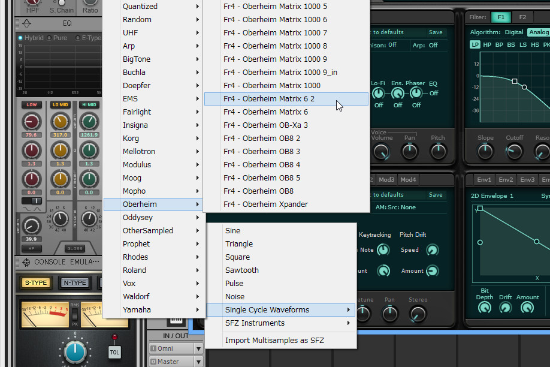The image size is (550, 367).
Task: Click the EQ section header icon
Action: (26, 23)
